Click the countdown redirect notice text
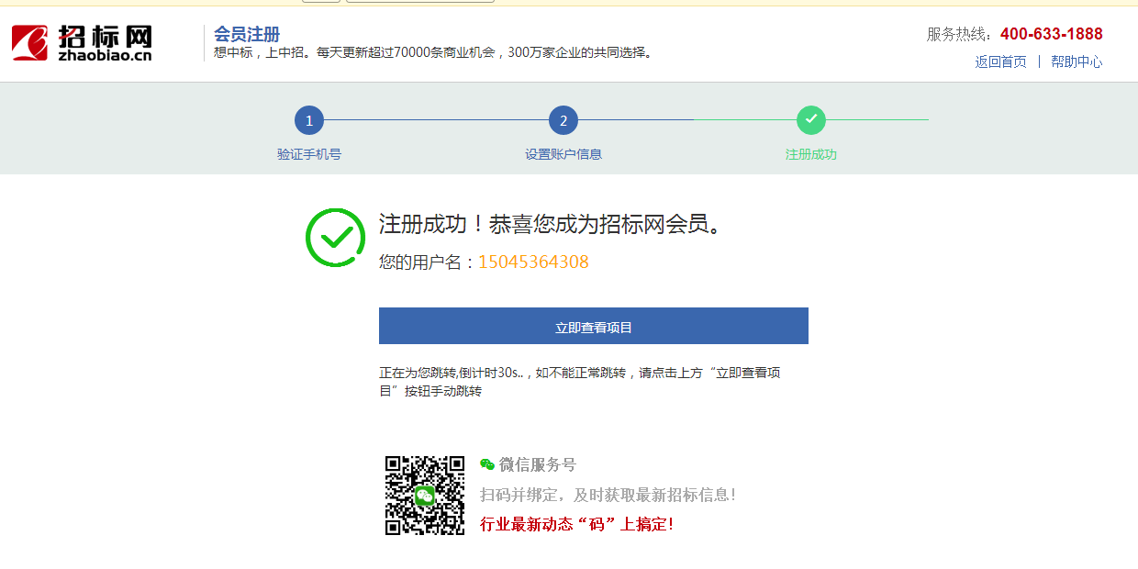This screenshot has width=1138, height=569. click(x=580, y=382)
